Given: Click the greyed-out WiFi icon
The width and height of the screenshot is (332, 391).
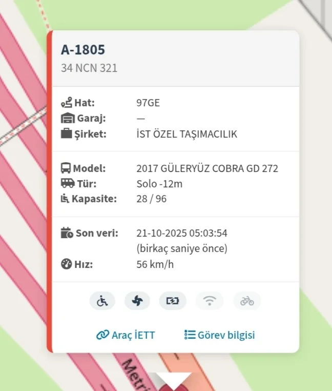Looking at the screenshot, I should (210, 301).
